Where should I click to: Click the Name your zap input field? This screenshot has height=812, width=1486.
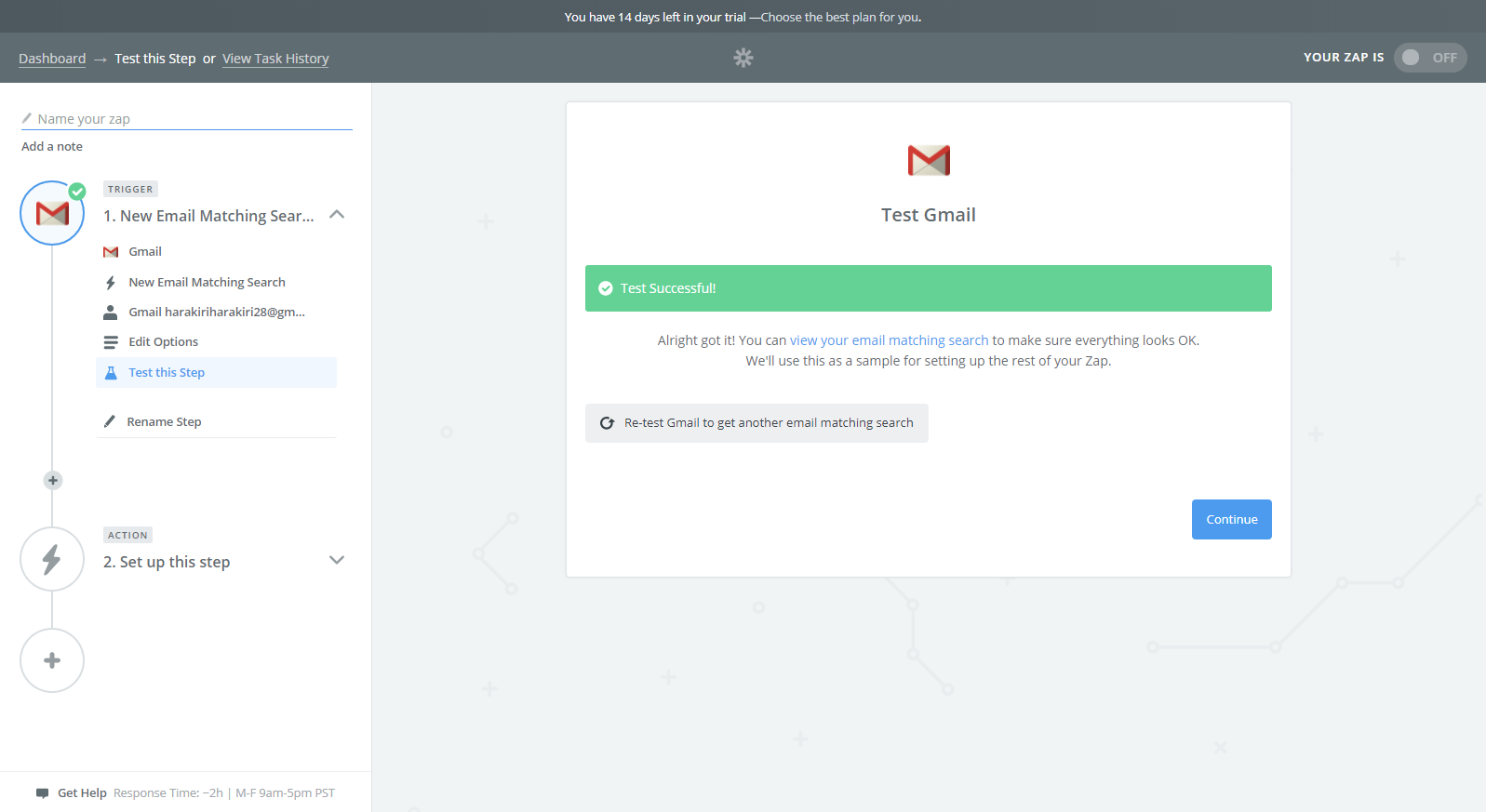[186, 119]
